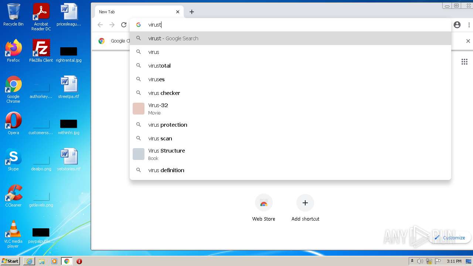Pick the 'virustotal' suggestion

coord(290,66)
